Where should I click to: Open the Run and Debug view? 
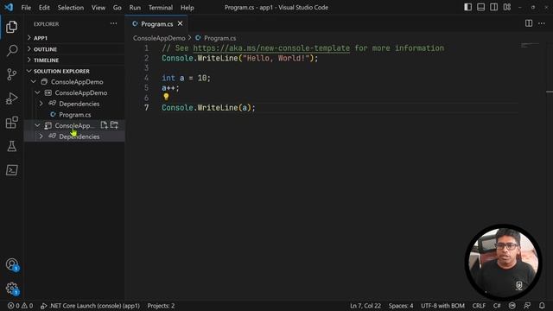point(11,98)
